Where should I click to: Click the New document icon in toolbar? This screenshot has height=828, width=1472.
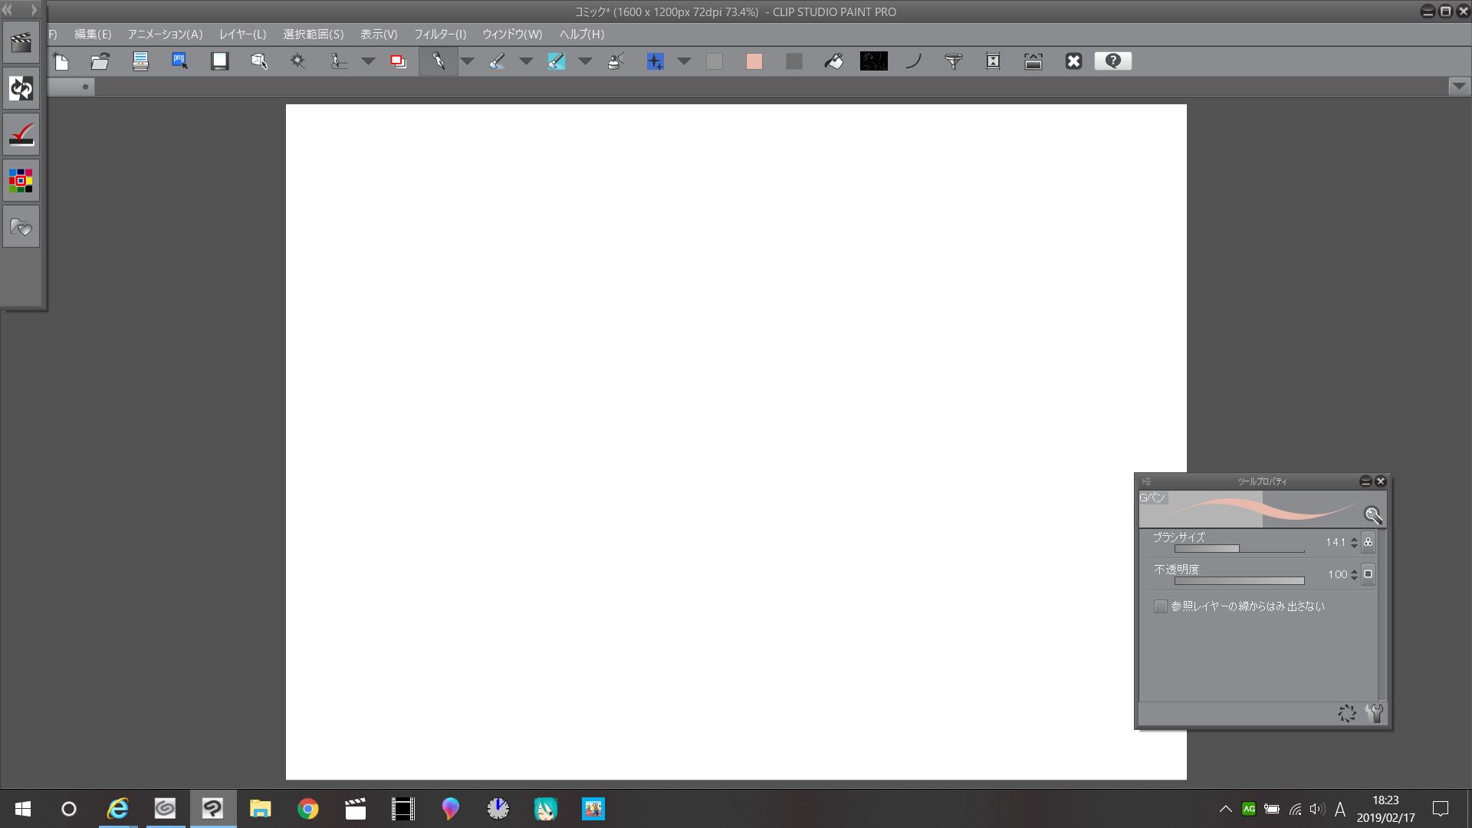coord(61,61)
